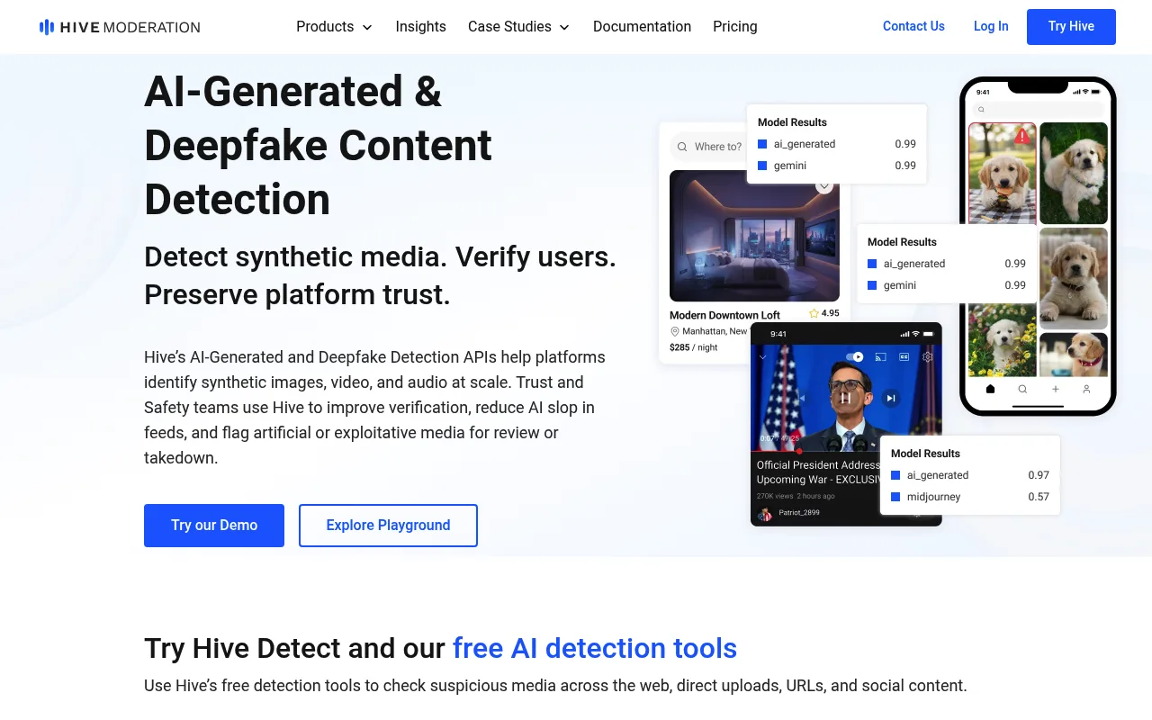Click the '$285 / night' price text
Screen dimensions: 1152x720
click(x=694, y=347)
